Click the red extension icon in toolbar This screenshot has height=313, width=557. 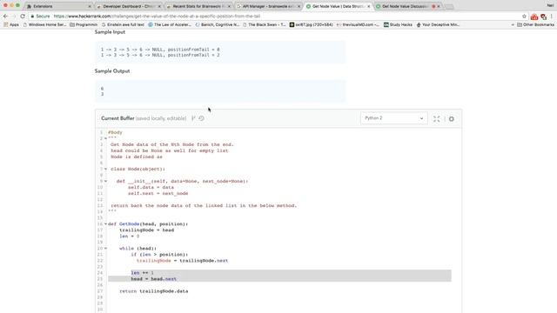click(x=534, y=17)
